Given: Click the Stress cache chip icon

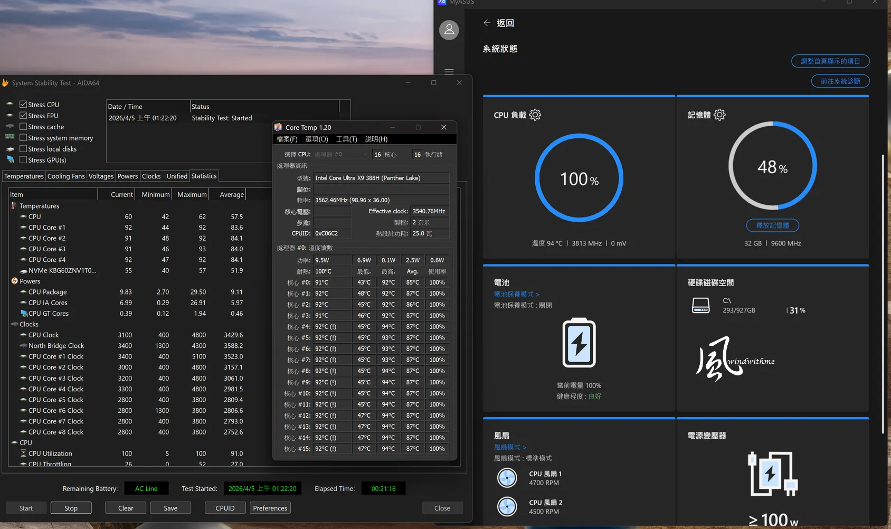Looking at the screenshot, I should click(10, 126).
